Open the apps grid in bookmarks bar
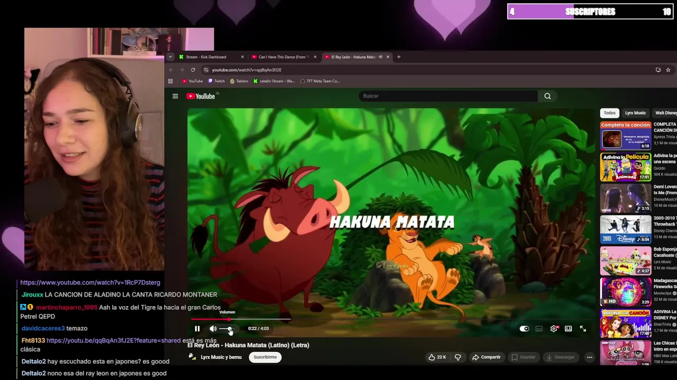Screen dimensions: 677x380 pos(170,81)
